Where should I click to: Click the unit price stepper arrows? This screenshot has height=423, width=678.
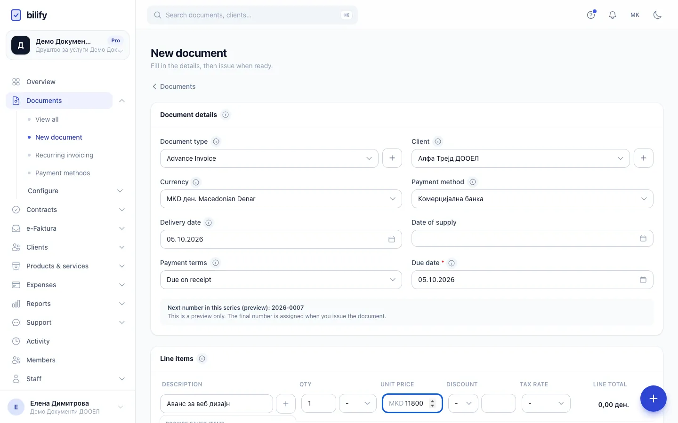pyautogui.click(x=433, y=403)
